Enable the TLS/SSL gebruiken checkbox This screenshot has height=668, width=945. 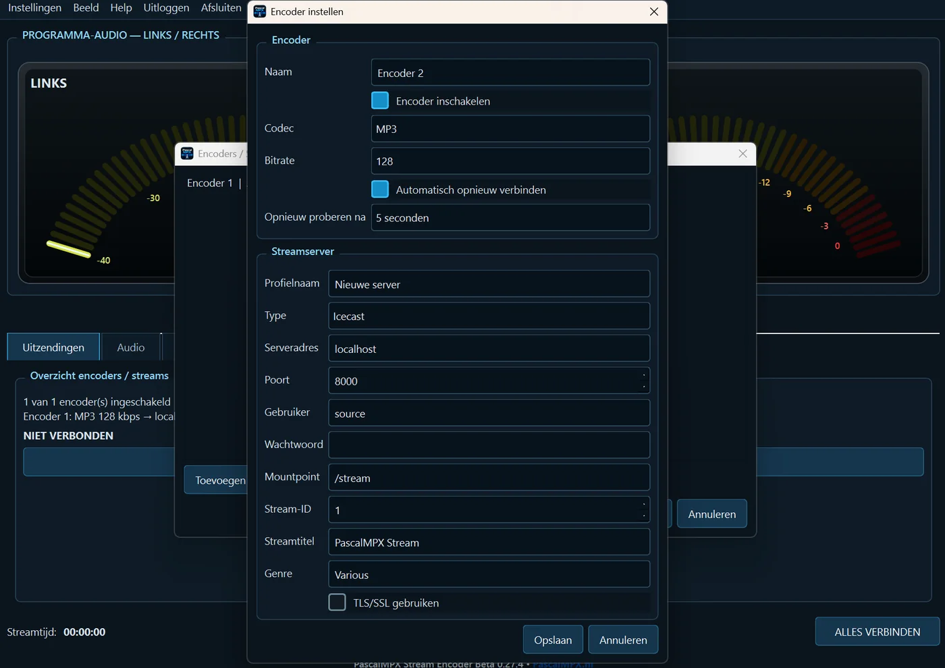[x=337, y=603]
